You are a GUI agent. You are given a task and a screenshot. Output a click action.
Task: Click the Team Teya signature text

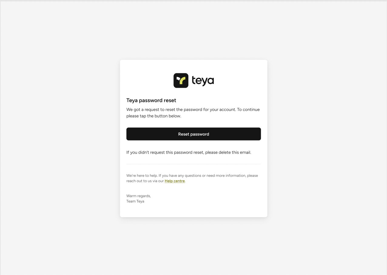(135, 201)
